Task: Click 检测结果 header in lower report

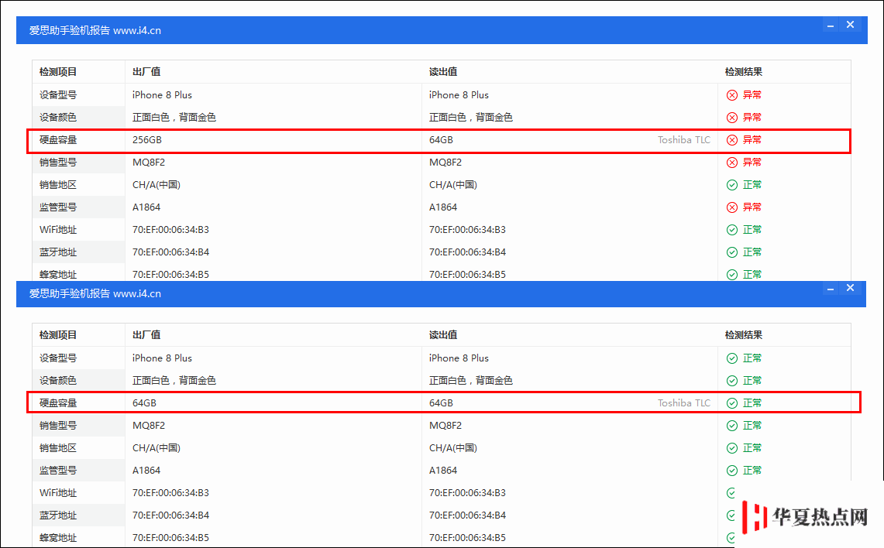Action: pos(744,335)
